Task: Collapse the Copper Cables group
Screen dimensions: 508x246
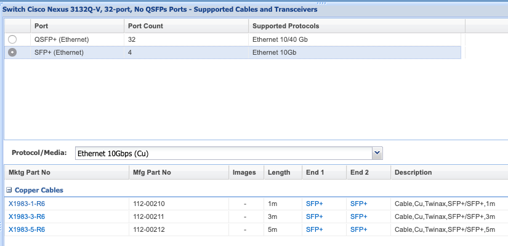Action: (x=9, y=191)
